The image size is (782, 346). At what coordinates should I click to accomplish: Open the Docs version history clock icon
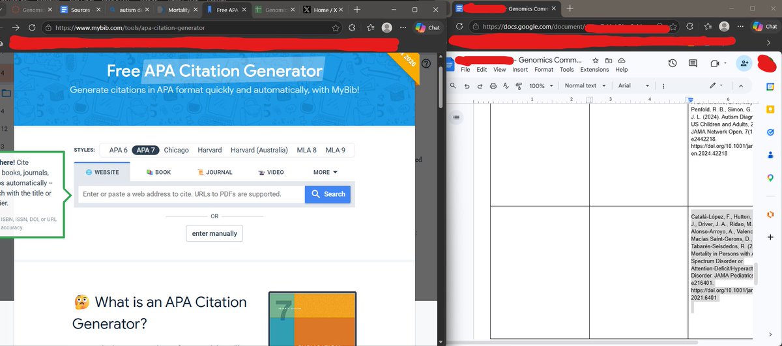[x=673, y=63]
